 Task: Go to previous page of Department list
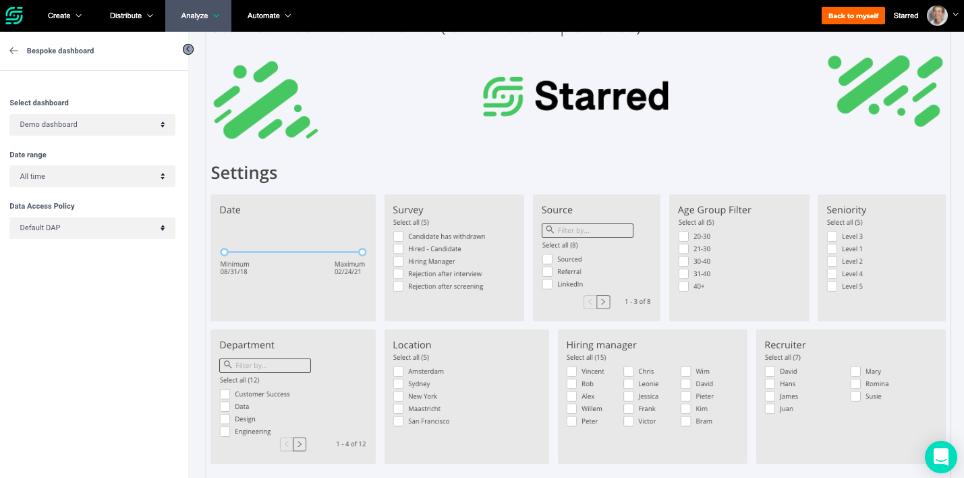pyautogui.click(x=286, y=444)
